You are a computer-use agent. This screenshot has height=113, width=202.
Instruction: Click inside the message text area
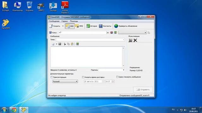(86, 57)
